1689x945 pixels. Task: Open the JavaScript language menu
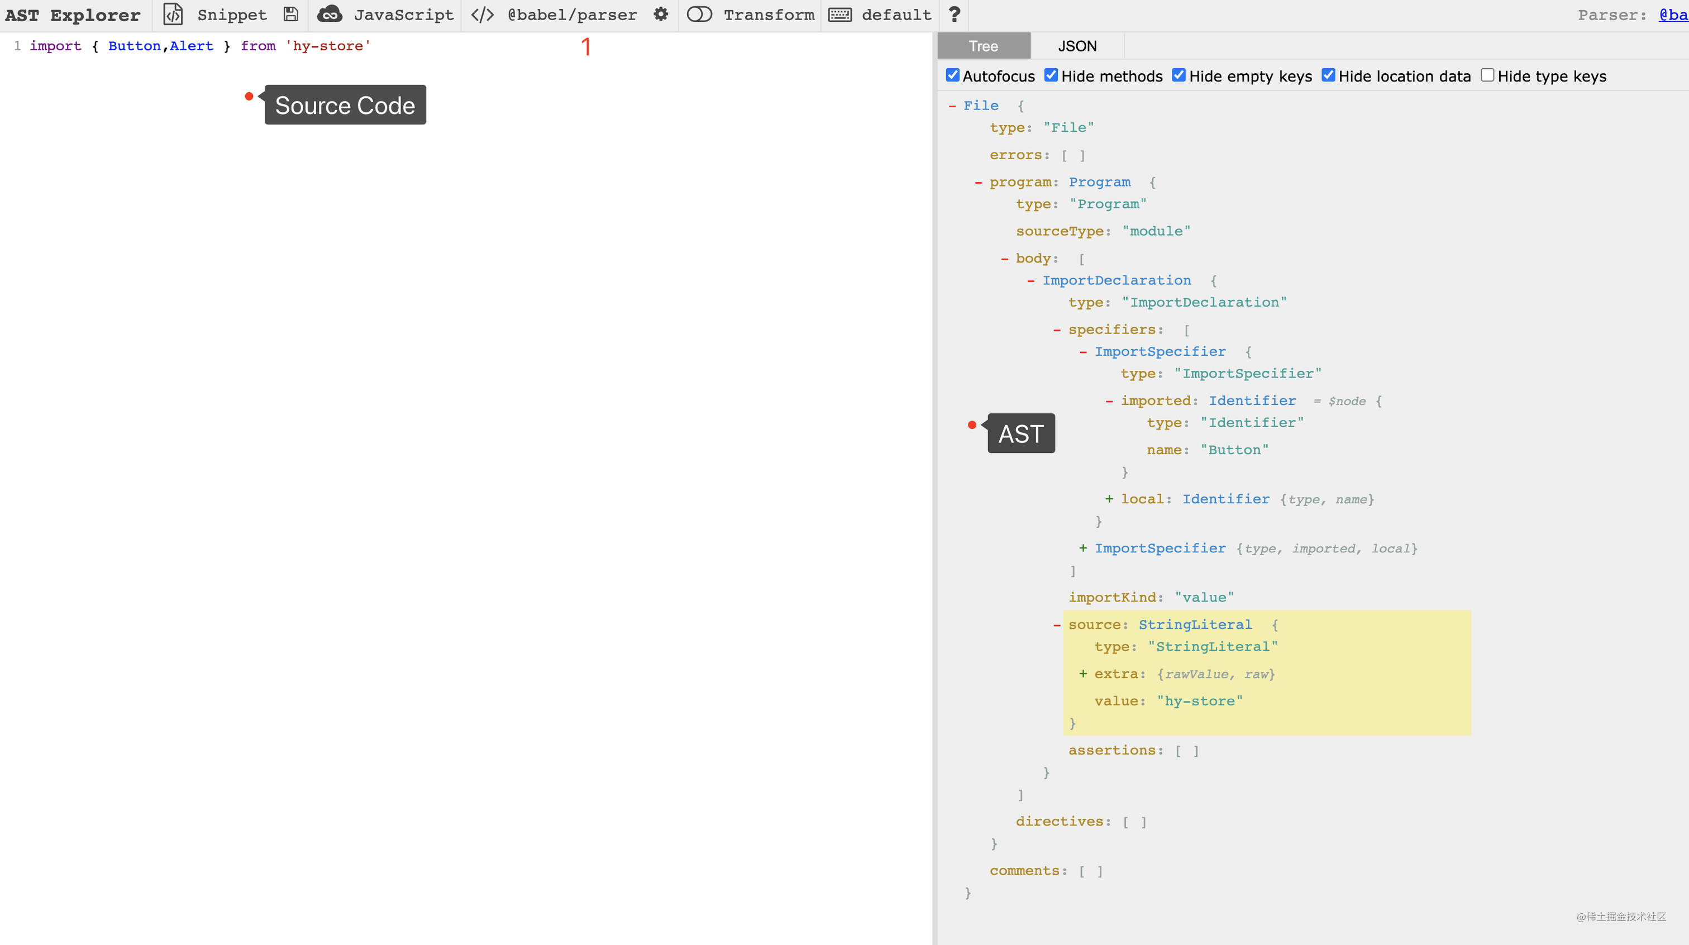point(404,15)
